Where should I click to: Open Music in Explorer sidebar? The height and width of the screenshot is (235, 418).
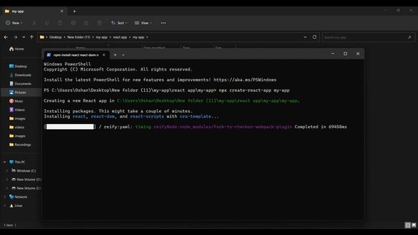tap(16, 101)
